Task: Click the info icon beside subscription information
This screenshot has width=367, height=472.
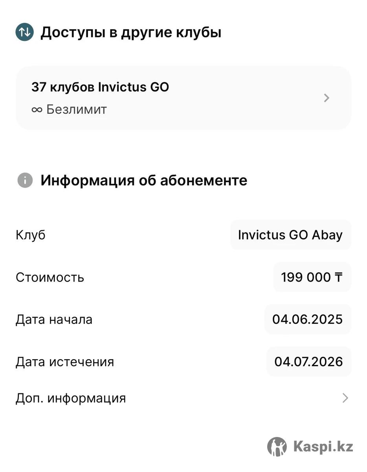Action: click(25, 181)
